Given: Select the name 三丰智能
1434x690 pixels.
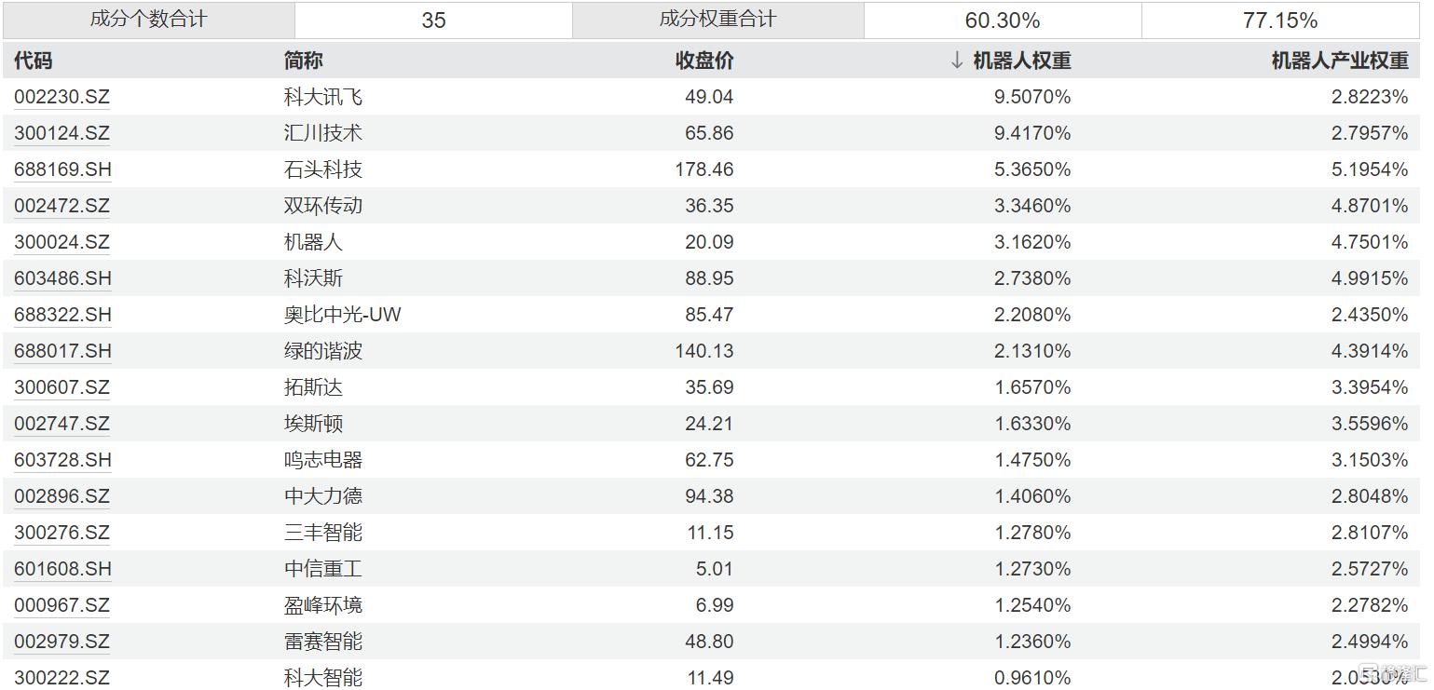Looking at the screenshot, I should point(323,533).
